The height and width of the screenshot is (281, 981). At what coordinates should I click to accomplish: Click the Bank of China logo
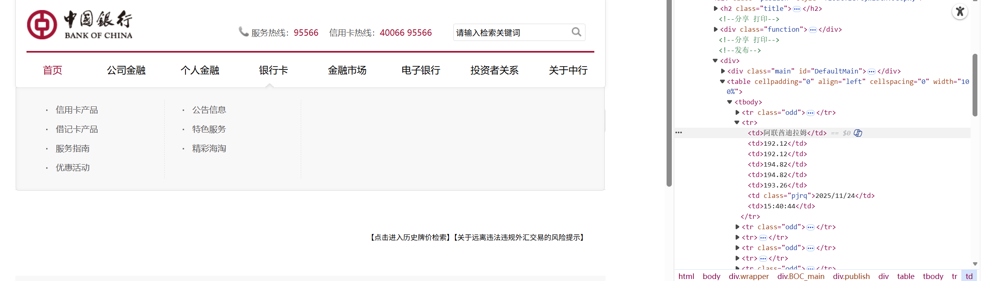80,24
